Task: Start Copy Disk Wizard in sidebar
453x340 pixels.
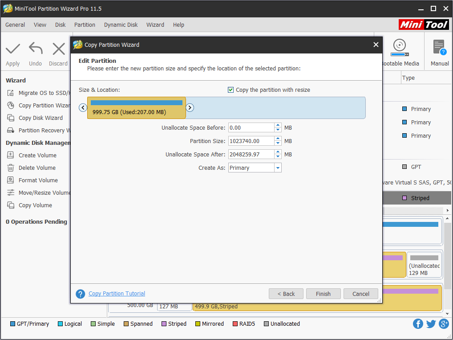Action: (x=35, y=118)
